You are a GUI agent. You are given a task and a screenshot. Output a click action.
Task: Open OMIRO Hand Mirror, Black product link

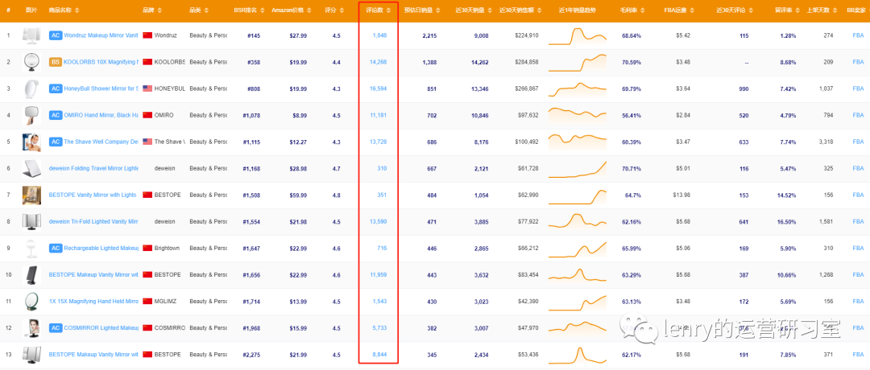pos(101,115)
